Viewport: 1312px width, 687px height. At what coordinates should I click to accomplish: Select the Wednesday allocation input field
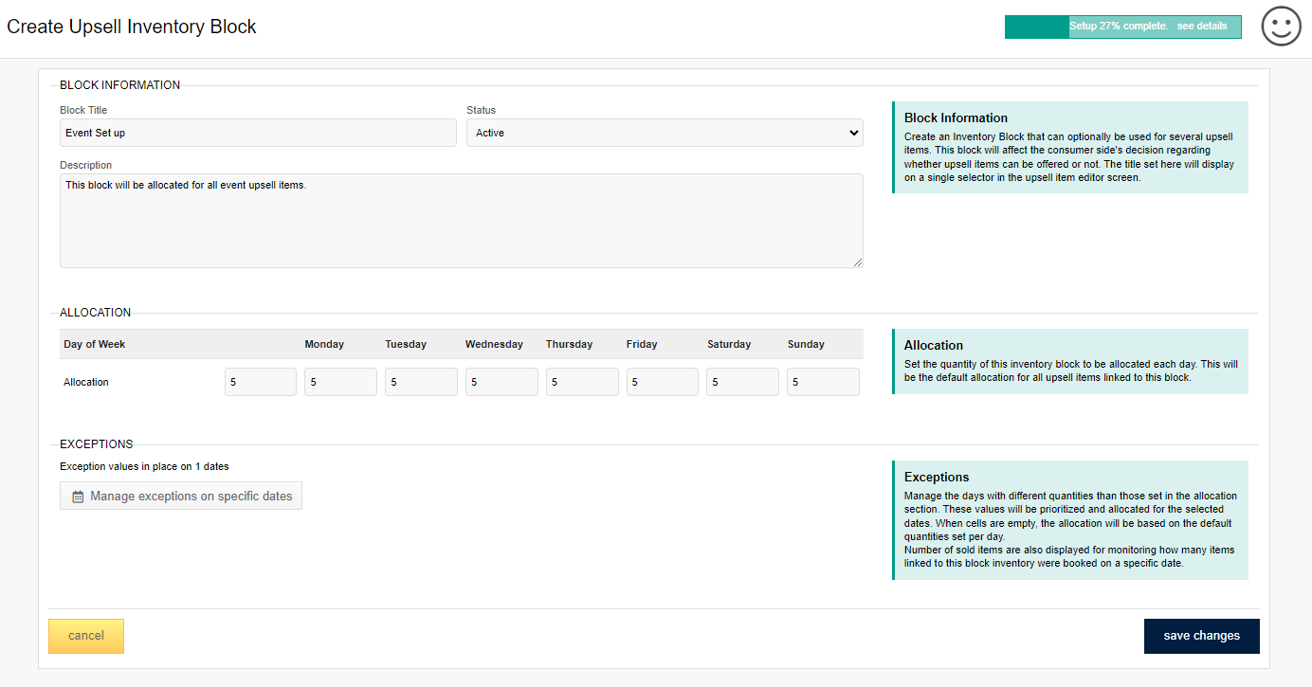click(x=501, y=382)
